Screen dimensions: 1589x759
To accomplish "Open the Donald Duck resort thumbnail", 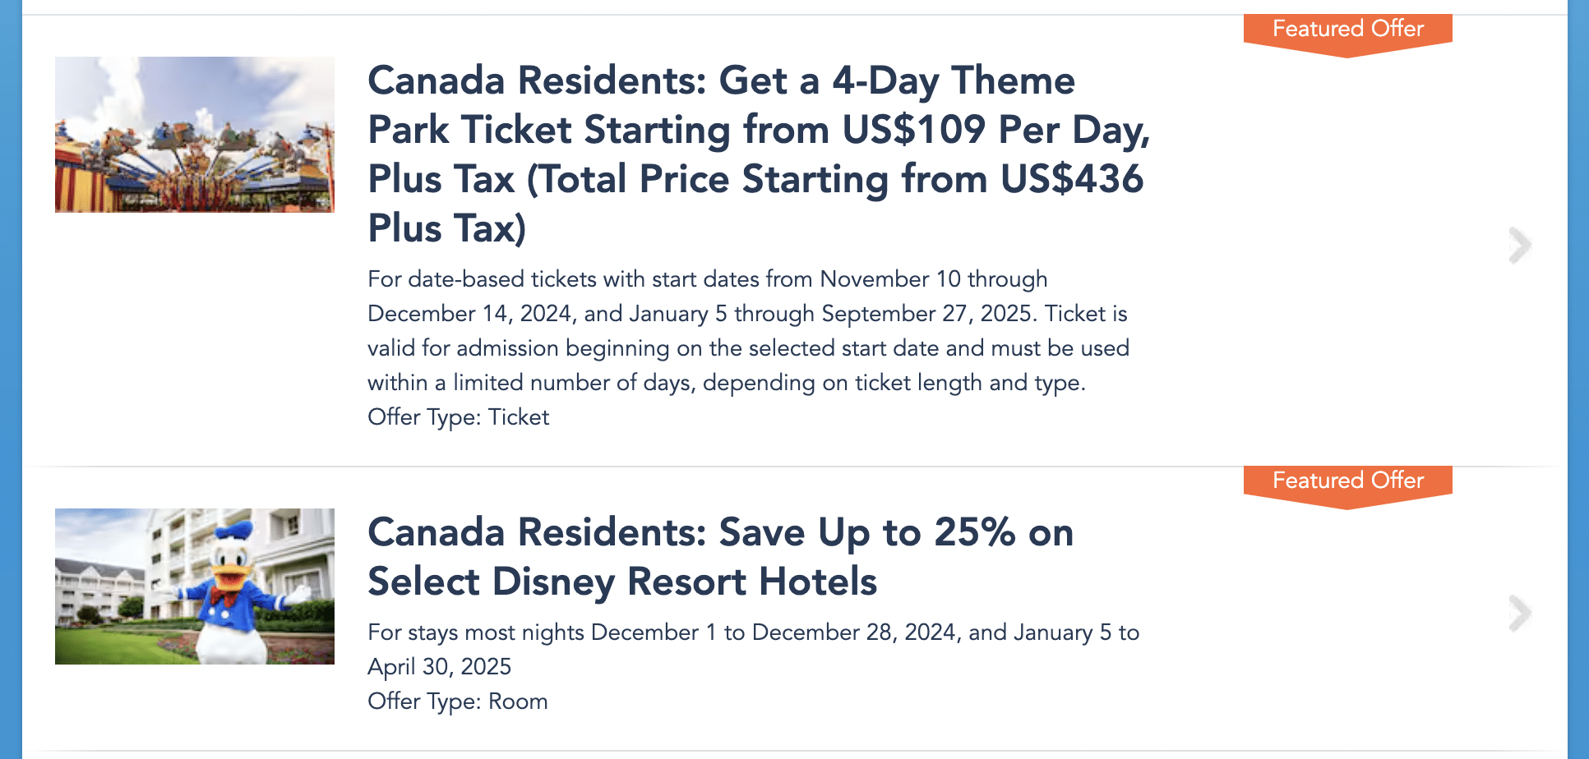I will coord(195,586).
